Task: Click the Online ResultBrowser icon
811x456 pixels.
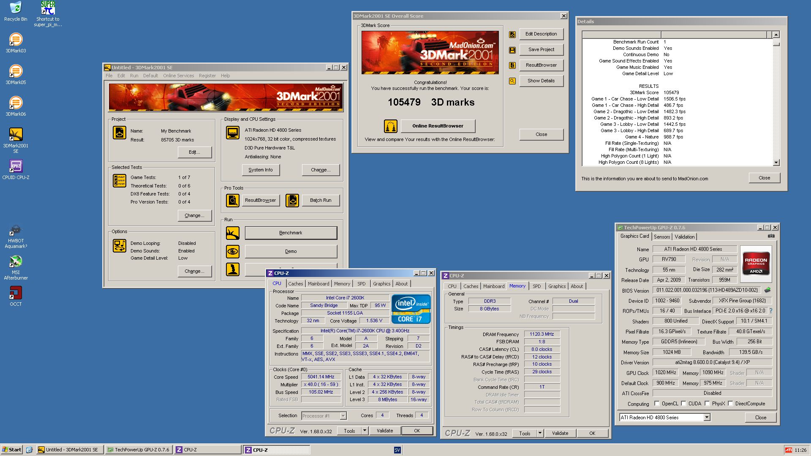Action: pos(391,126)
